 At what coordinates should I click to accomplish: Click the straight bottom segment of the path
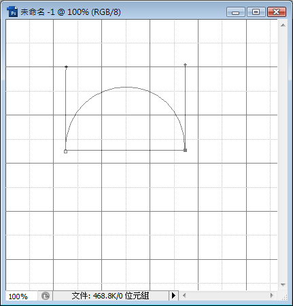coord(125,150)
